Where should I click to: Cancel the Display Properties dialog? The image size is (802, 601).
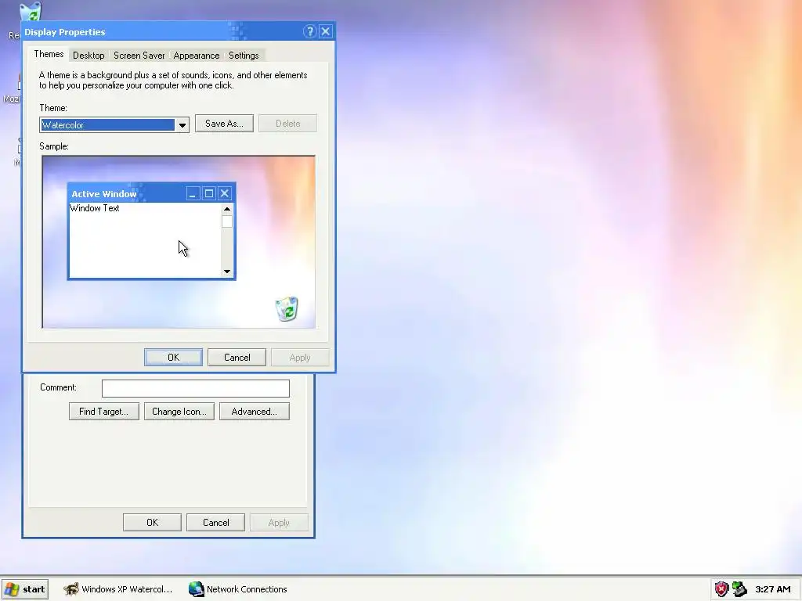click(237, 358)
